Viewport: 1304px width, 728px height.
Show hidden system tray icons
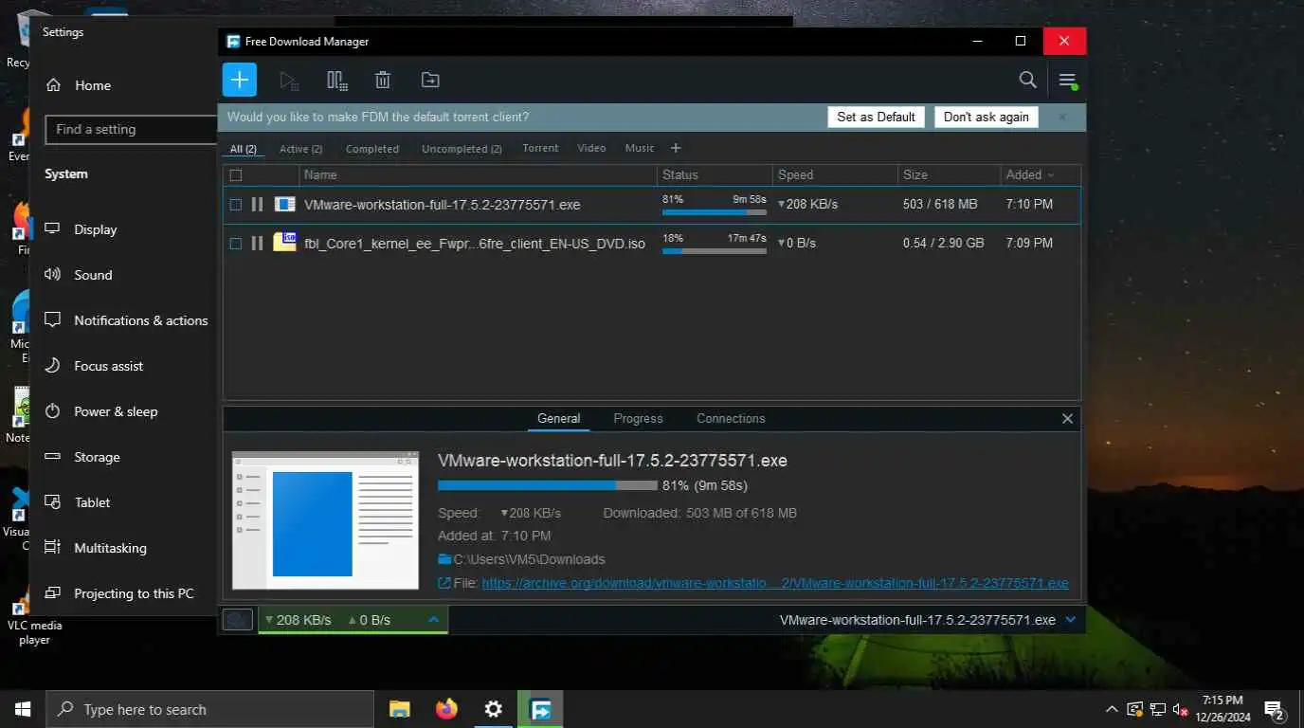[x=1112, y=709]
